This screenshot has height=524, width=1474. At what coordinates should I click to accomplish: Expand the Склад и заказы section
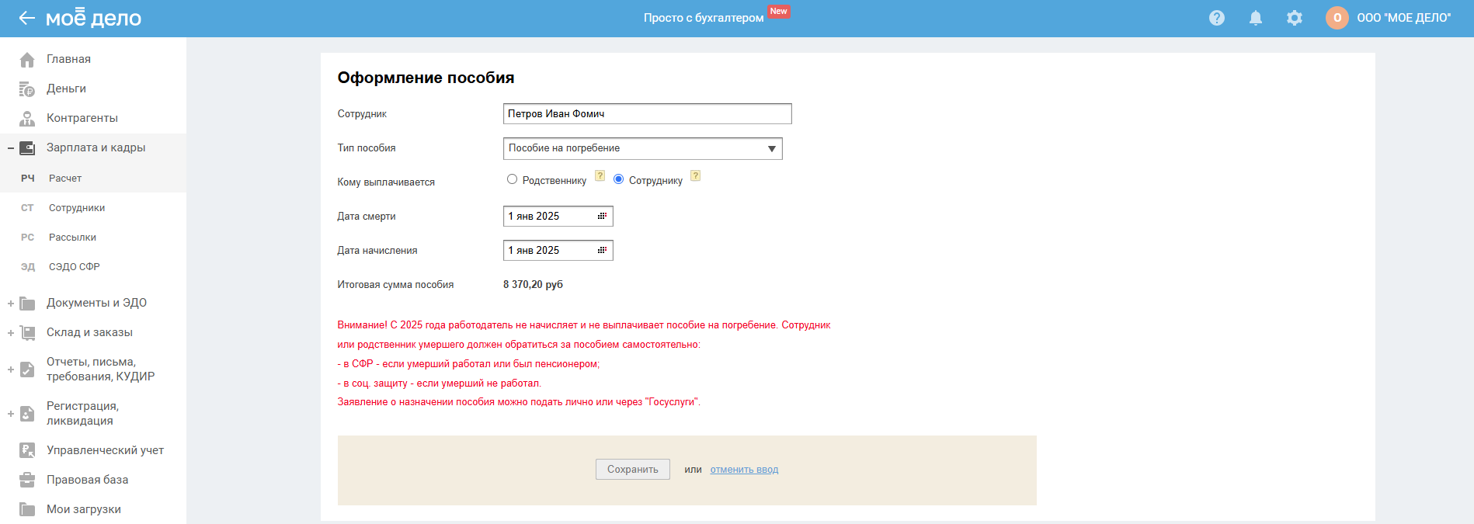pos(11,333)
